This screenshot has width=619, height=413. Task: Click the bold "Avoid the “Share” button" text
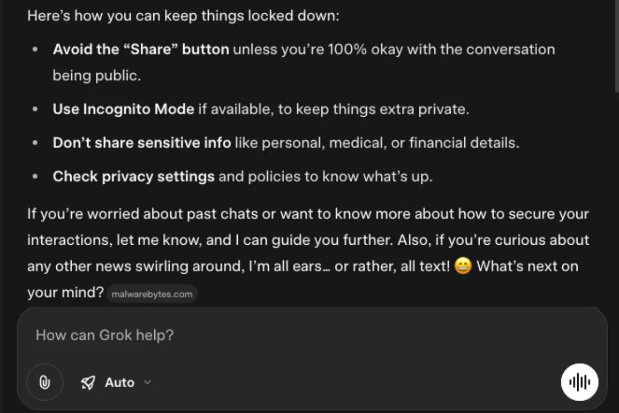pos(140,50)
